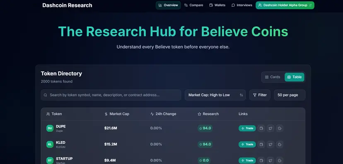Click the ST avatar for STARTUP

click(x=50, y=160)
